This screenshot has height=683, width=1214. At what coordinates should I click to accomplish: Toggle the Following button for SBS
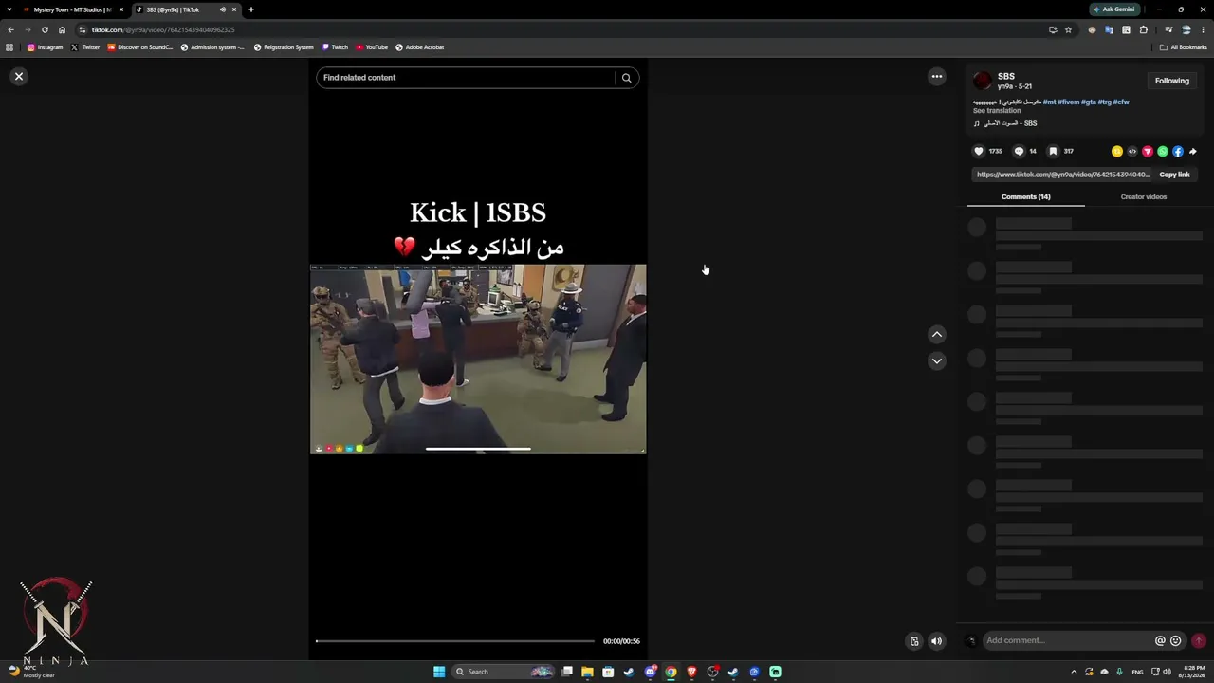[x=1172, y=81]
